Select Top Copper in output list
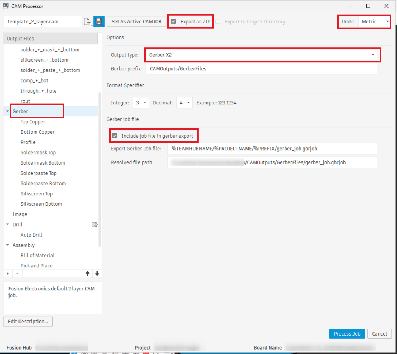The image size is (397, 354). pyautogui.click(x=33, y=122)
